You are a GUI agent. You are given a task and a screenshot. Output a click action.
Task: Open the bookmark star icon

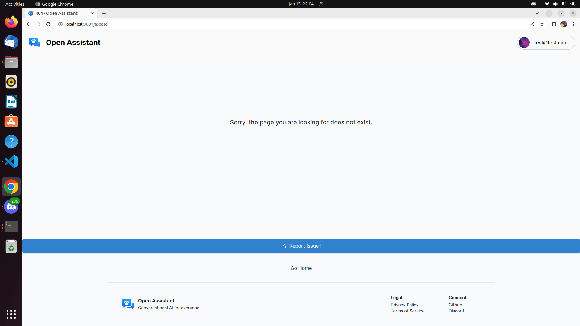[542, 24]
